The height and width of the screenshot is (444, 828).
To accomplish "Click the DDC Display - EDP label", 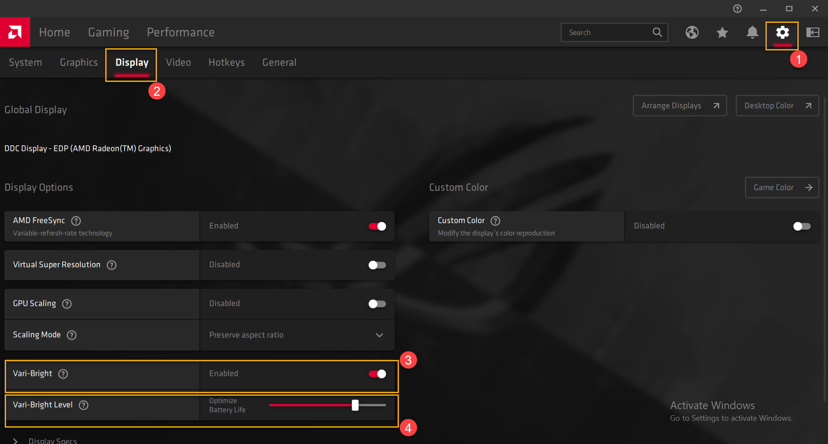I will click(88, 148).
